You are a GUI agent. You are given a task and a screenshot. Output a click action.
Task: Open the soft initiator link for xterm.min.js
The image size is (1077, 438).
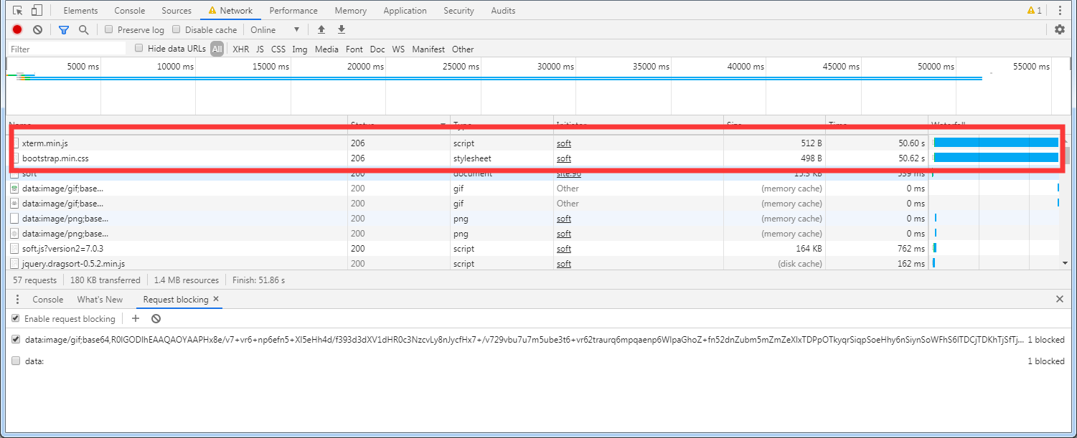coord(564,143)
